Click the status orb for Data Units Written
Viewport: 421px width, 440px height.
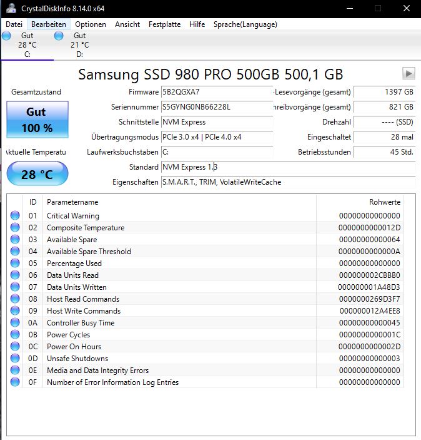click(x=15, y=287)
